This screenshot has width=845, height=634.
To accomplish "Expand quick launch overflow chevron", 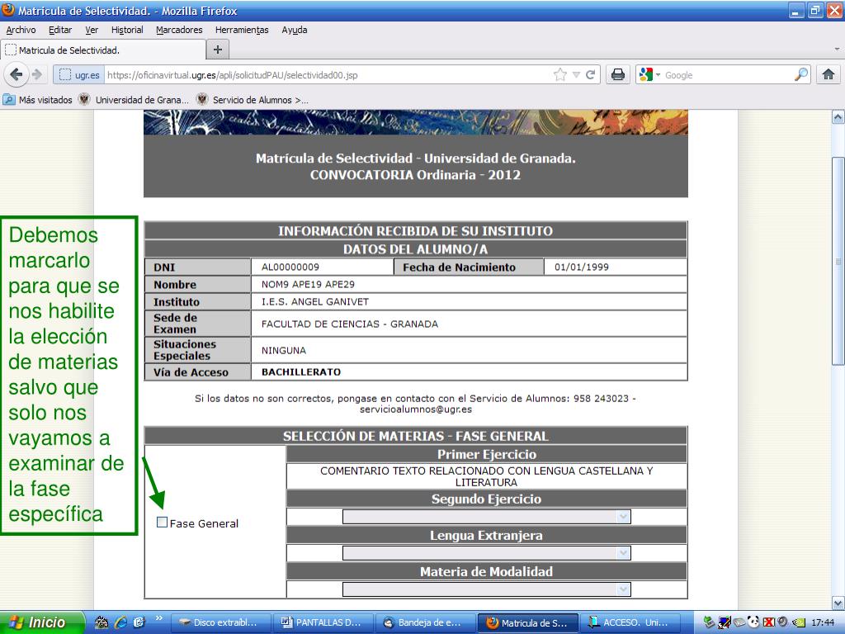I will [159, 617].
